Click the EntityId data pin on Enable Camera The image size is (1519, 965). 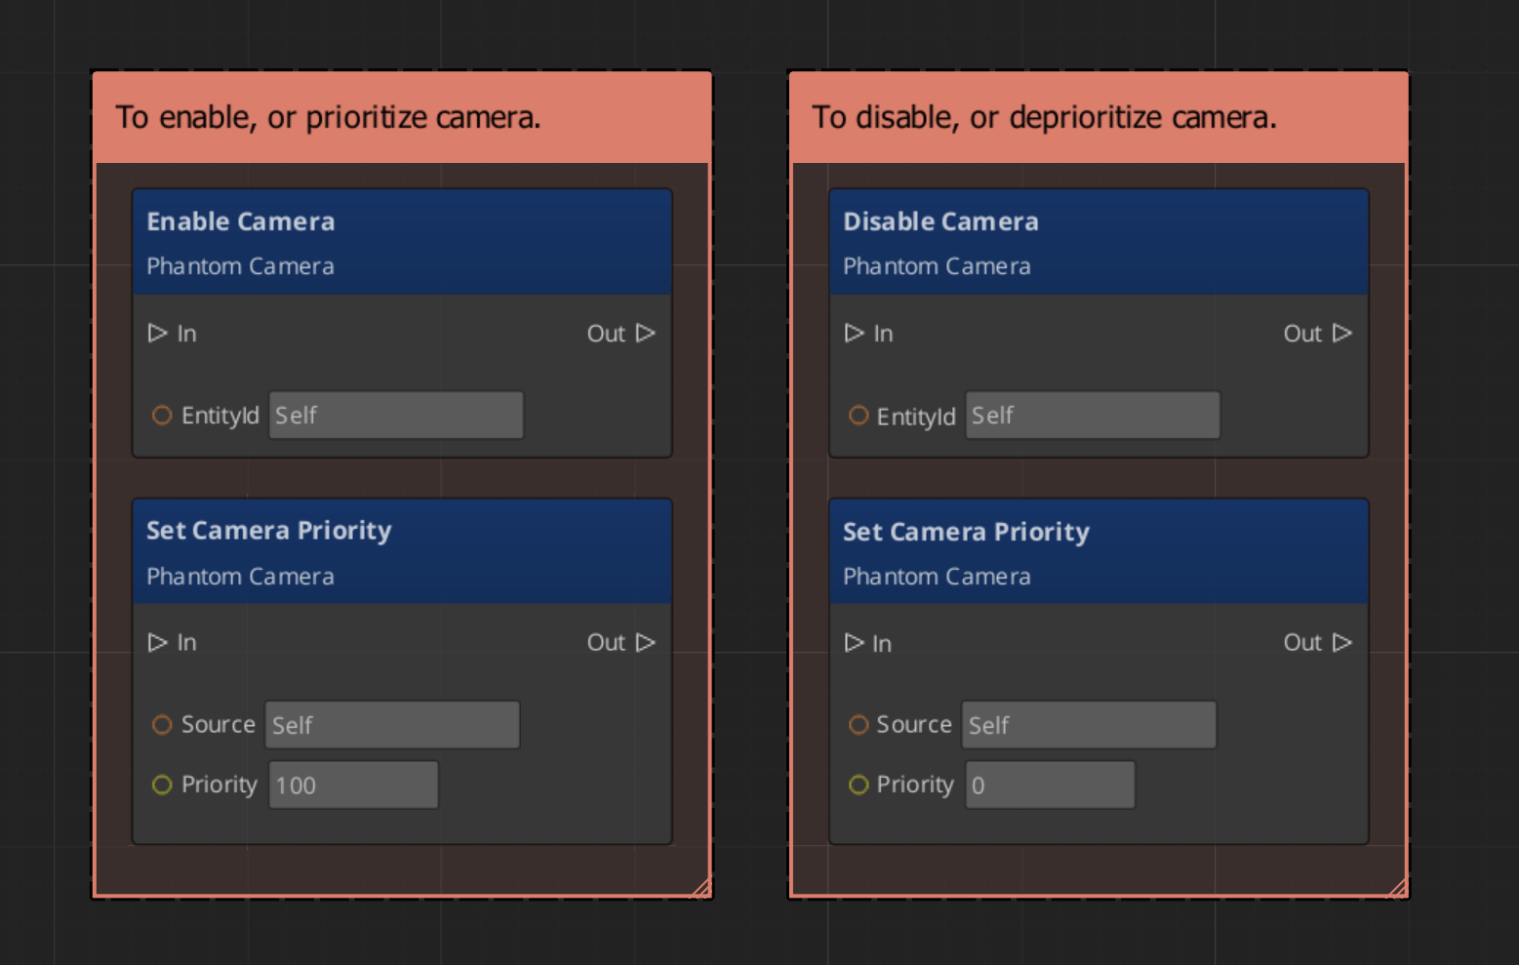pyautogui.click(x=162, y=416)
